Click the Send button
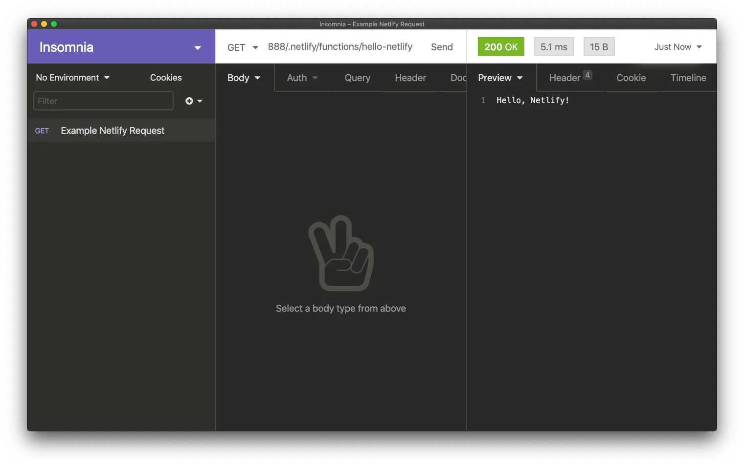The height and width of the screenshot is (467, 744). 441,47
